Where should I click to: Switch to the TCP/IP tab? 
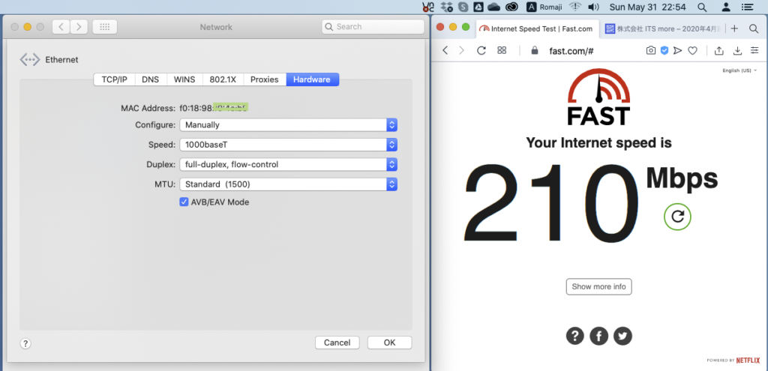click(x=114, y=79)
